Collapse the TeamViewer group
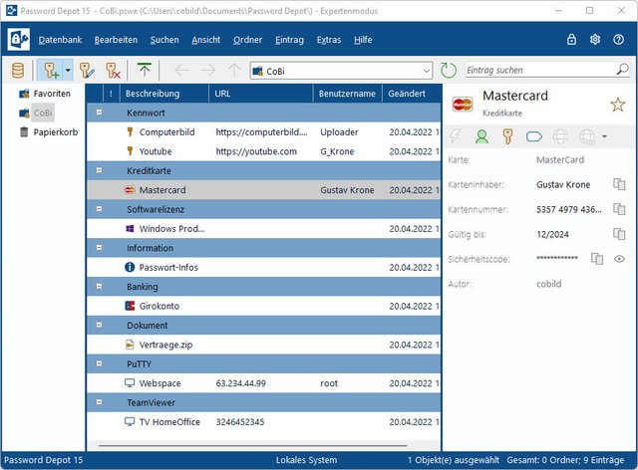 (99, 402)
